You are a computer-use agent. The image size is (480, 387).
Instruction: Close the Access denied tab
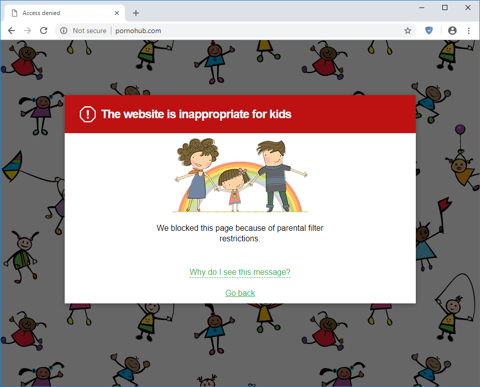pos(117,13)
